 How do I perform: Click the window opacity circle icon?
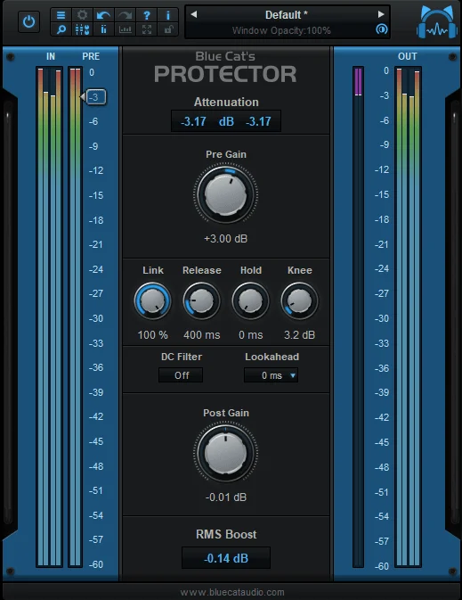tap(381, 29)
